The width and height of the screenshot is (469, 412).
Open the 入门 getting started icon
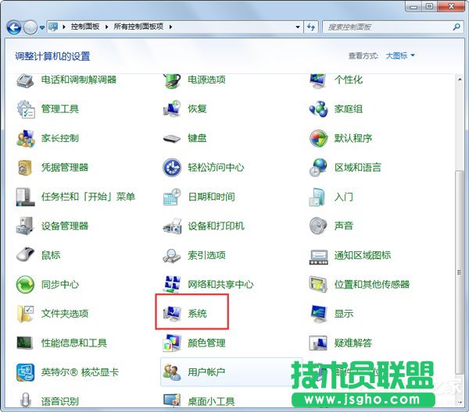click(x=317, y=197)
